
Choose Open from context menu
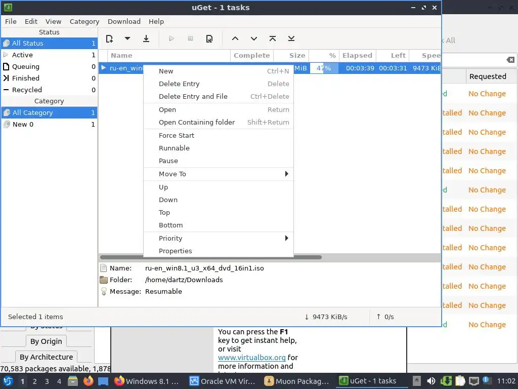[219, 109]
